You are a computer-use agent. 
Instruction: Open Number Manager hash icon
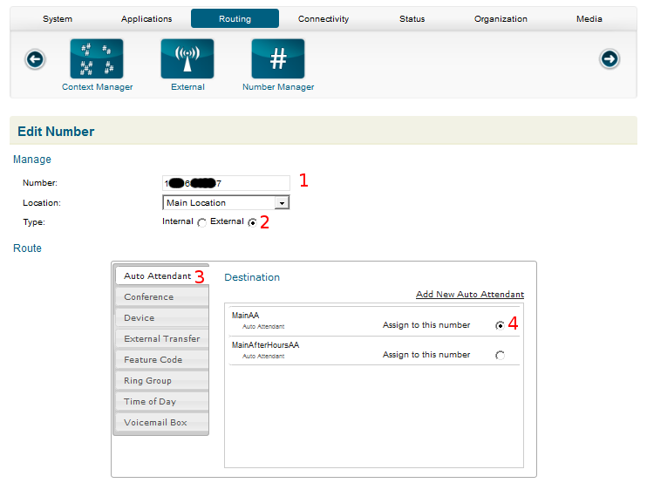278,58
